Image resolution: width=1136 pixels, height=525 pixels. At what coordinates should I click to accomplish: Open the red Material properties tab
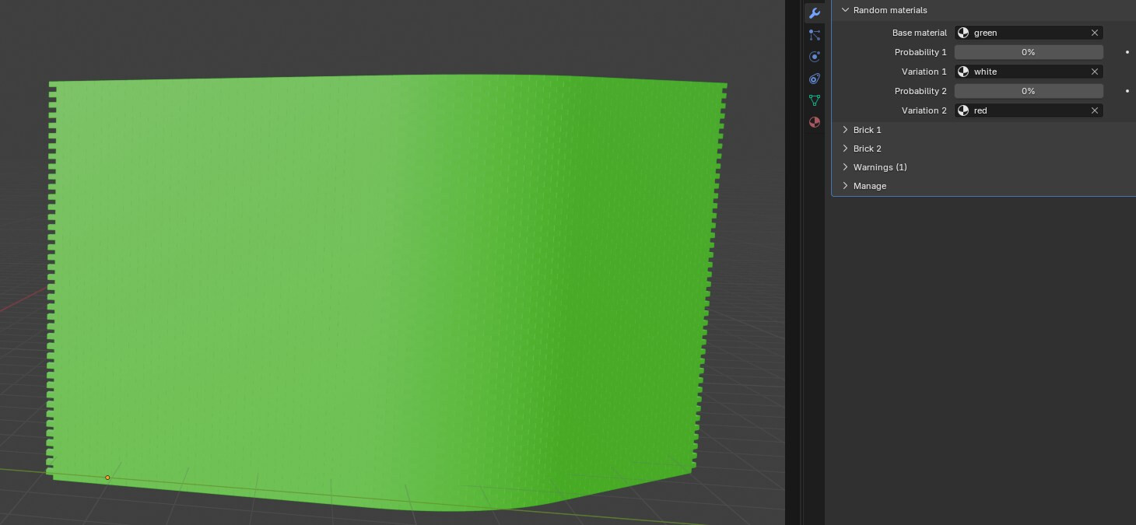point(815,122)
